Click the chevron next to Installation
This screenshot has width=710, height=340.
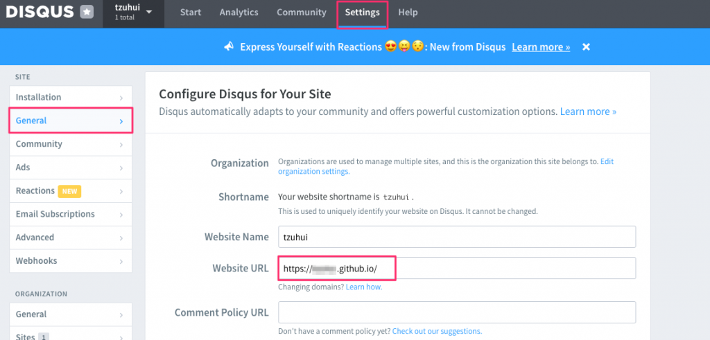[121, 98]
